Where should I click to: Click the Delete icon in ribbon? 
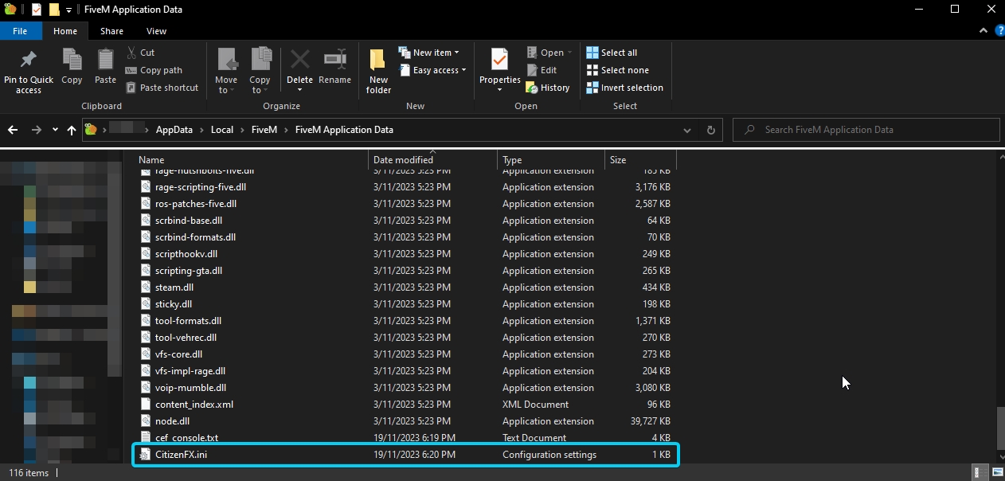click(299, 61)
